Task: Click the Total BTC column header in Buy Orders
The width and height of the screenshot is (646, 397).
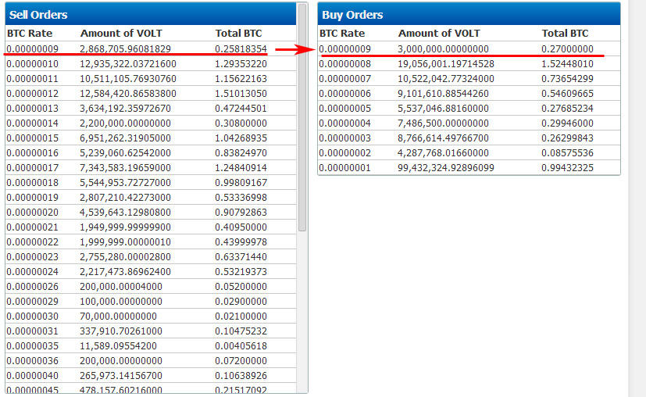Action: tap(565, 34)
